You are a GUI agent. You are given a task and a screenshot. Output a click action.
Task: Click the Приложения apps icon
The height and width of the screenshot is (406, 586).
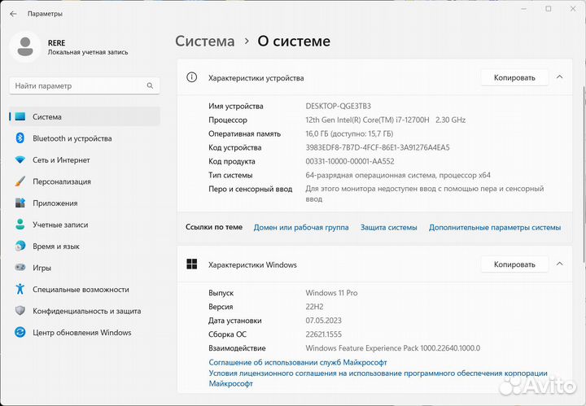point(20,203)
